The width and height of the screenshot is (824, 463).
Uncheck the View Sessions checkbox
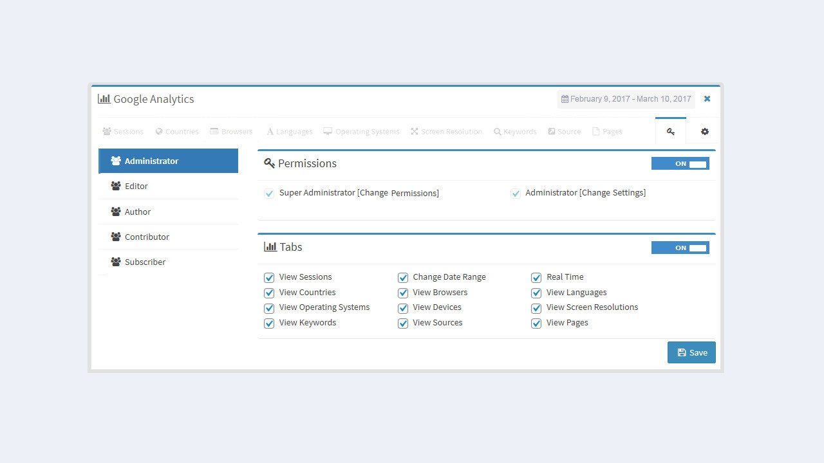[x=269, y=278]
